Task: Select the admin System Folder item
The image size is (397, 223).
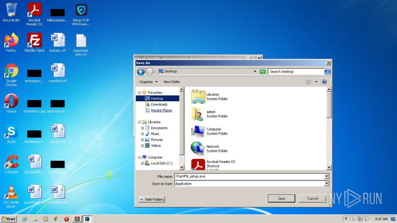Action: (x=210, y=114)
